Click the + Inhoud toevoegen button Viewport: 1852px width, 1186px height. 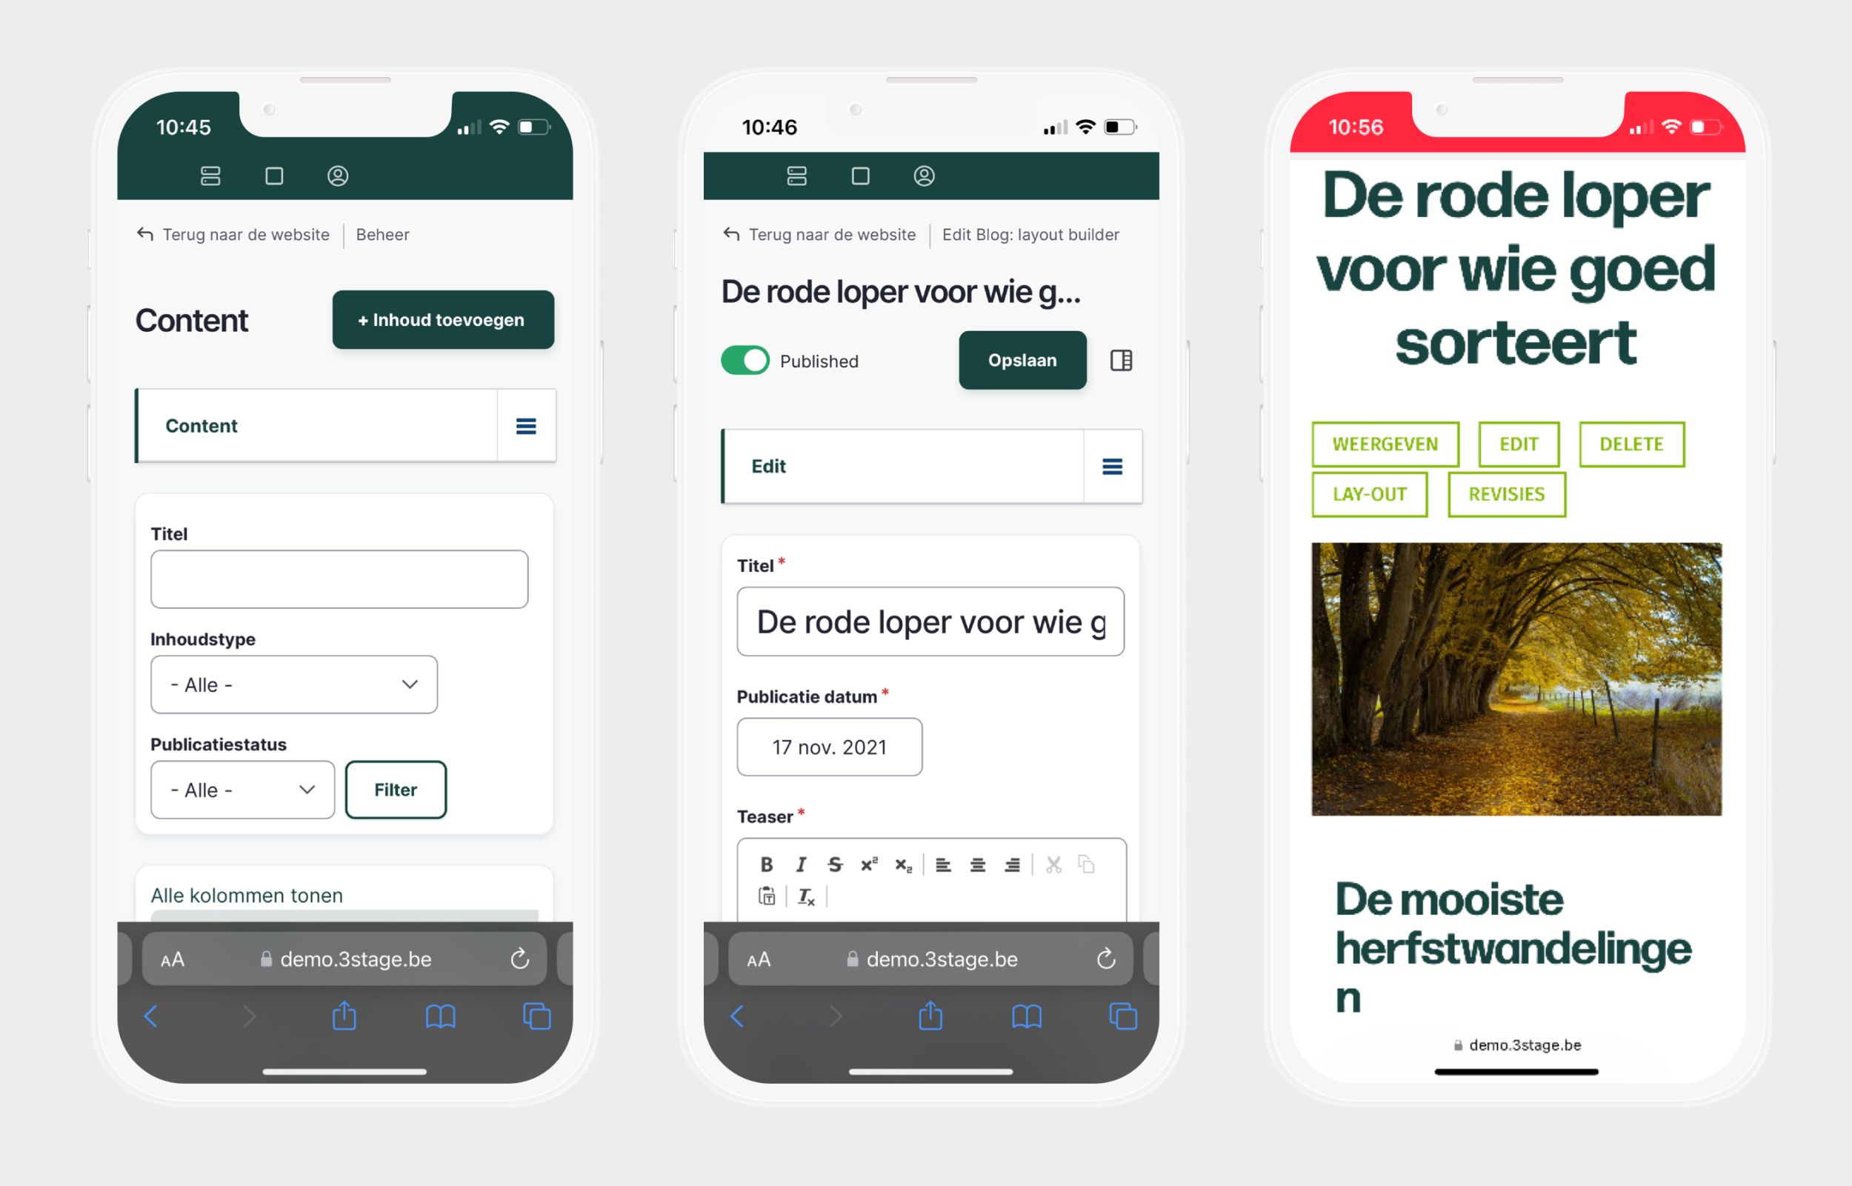[x=440, y=320]
